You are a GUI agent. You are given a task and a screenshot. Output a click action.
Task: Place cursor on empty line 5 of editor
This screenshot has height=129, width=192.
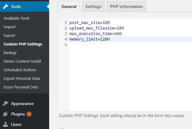pyautogui.click(x=130, y=45)
